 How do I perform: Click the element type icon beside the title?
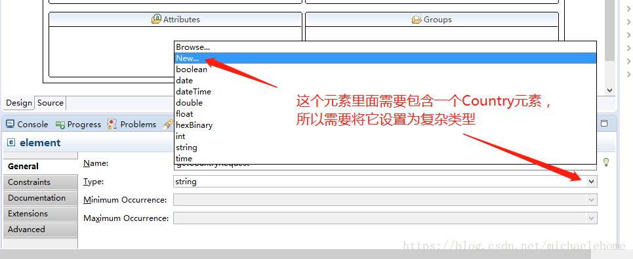point(12,142)
